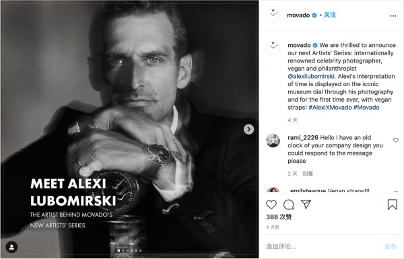Screen dimensions: 404x259
Task: Share post with paper plane icon
Action: [306, 204]
